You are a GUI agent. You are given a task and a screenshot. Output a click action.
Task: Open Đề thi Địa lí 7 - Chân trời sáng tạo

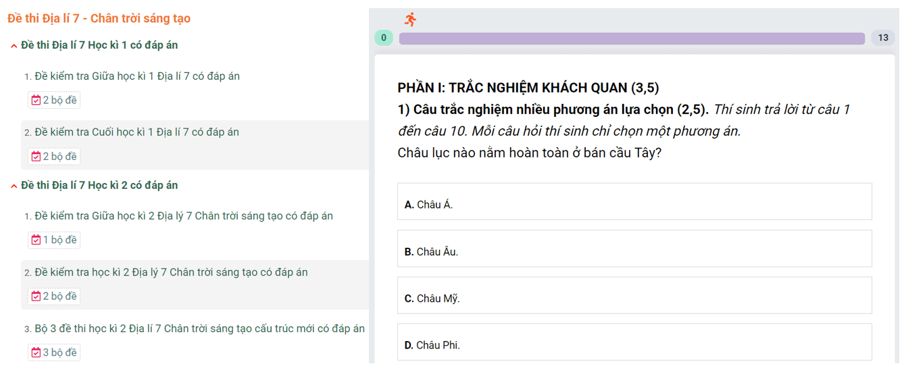click(x=99, y=18)
